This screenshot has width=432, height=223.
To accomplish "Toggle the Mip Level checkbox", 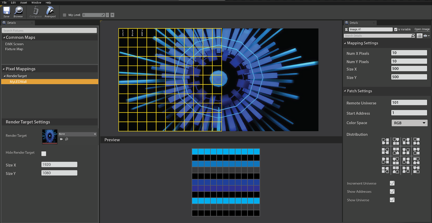I will pyautogui.click(x=65, y=15).
